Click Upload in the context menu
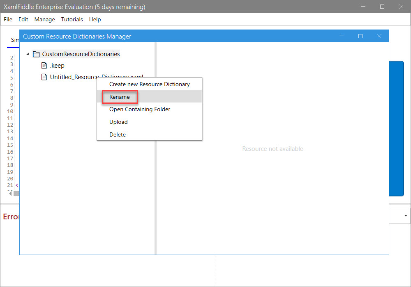The image size is (411, 287). click(x=150, y=122)
